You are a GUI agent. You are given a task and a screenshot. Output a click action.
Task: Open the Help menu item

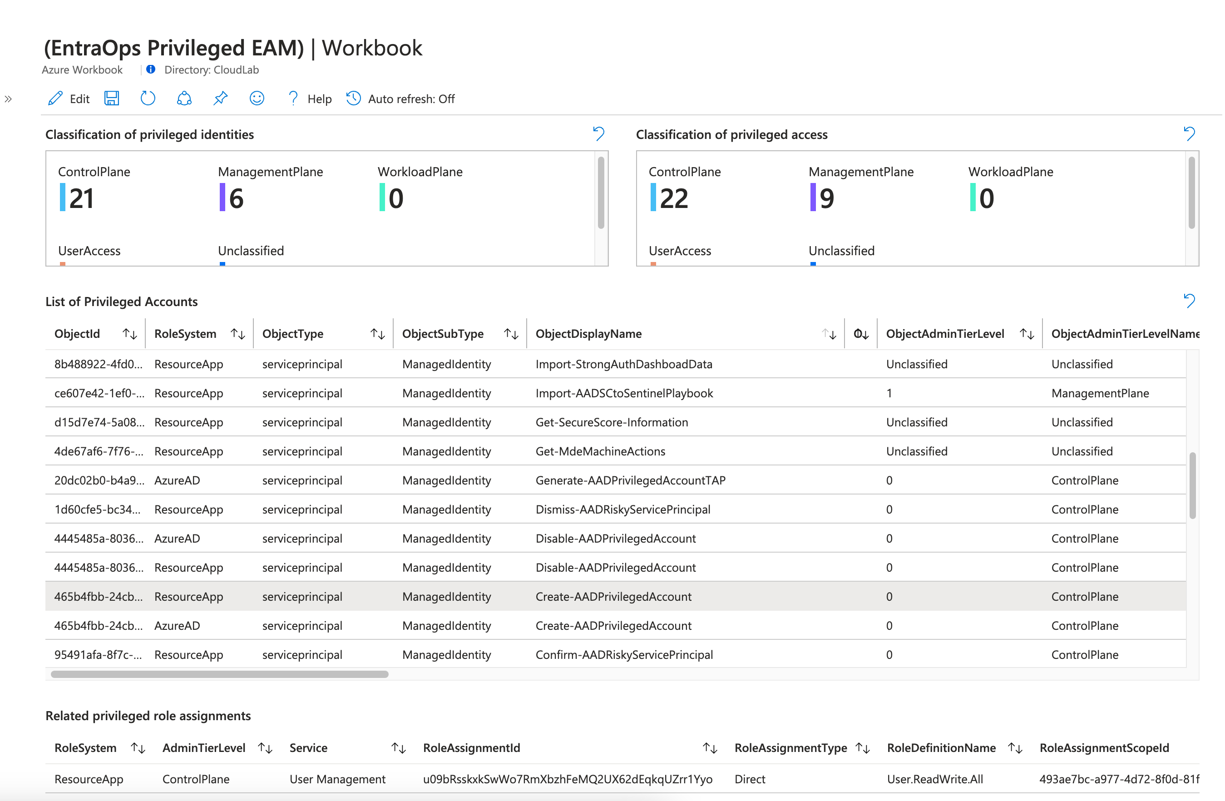tap(310, 99)
